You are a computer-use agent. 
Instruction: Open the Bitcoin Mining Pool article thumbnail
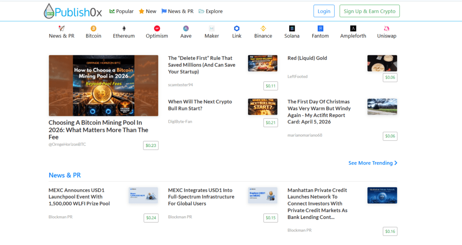click(x=103, y=86)
